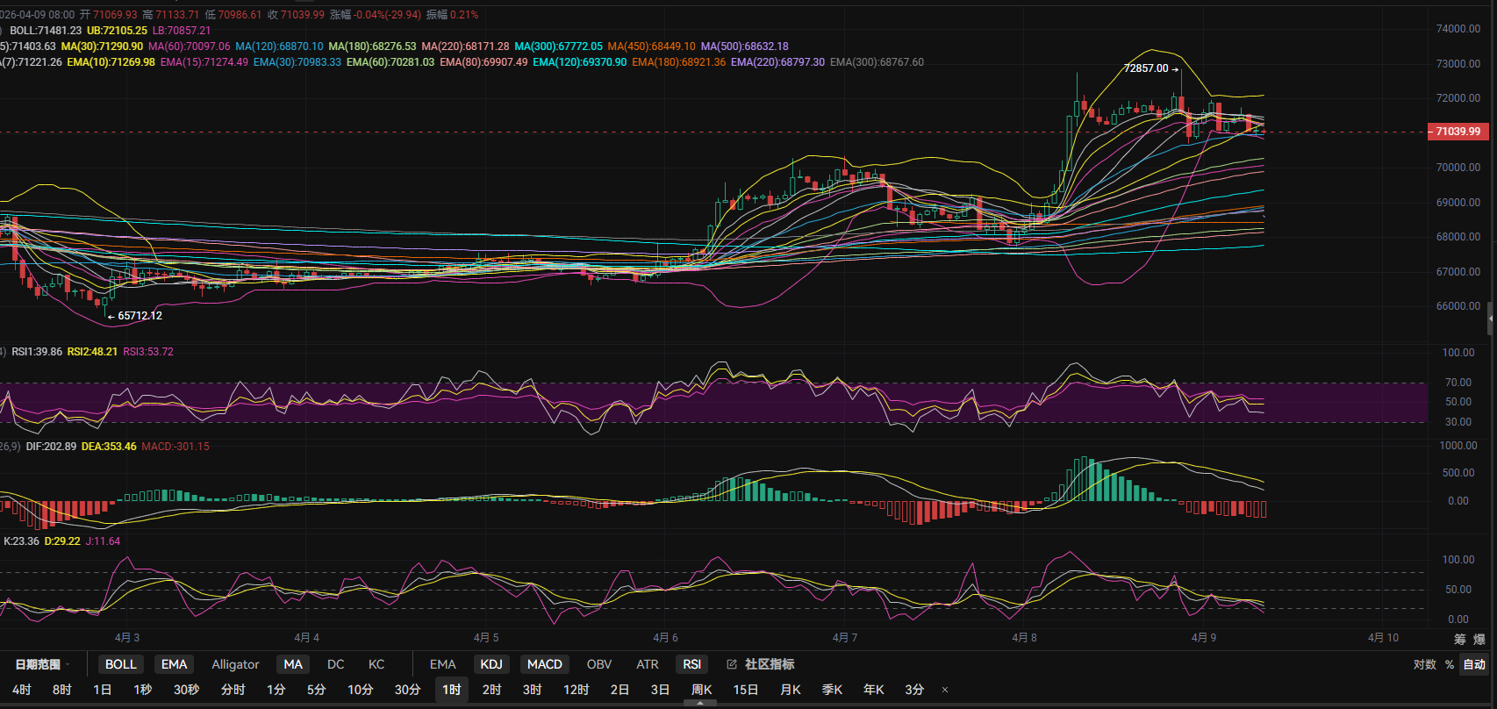Image resolution: width=1497 pixels, height=709 pixels.
Task: Click the 筹 chip distribution icon
Action: [1460, 639]
